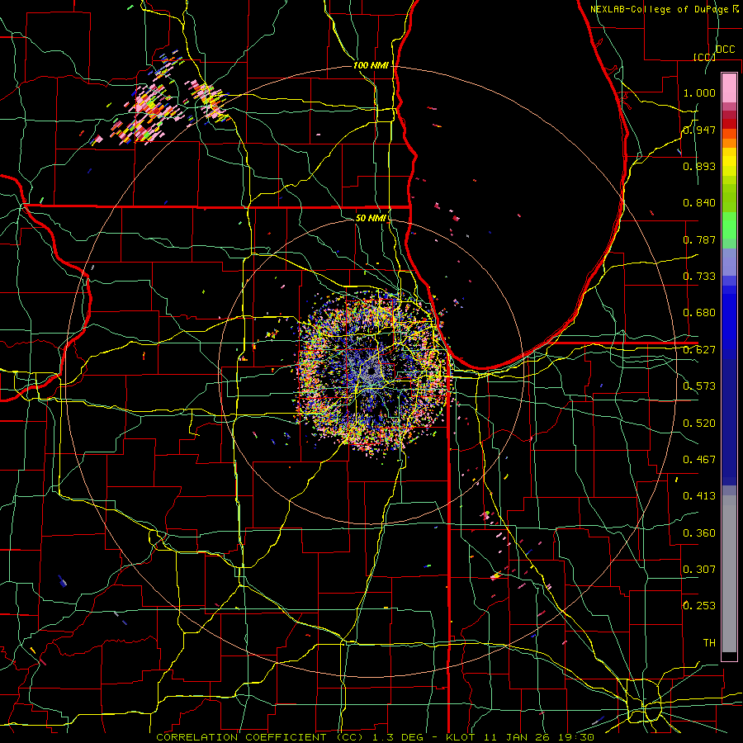Click the 0.947 legend value

point(699,130)
